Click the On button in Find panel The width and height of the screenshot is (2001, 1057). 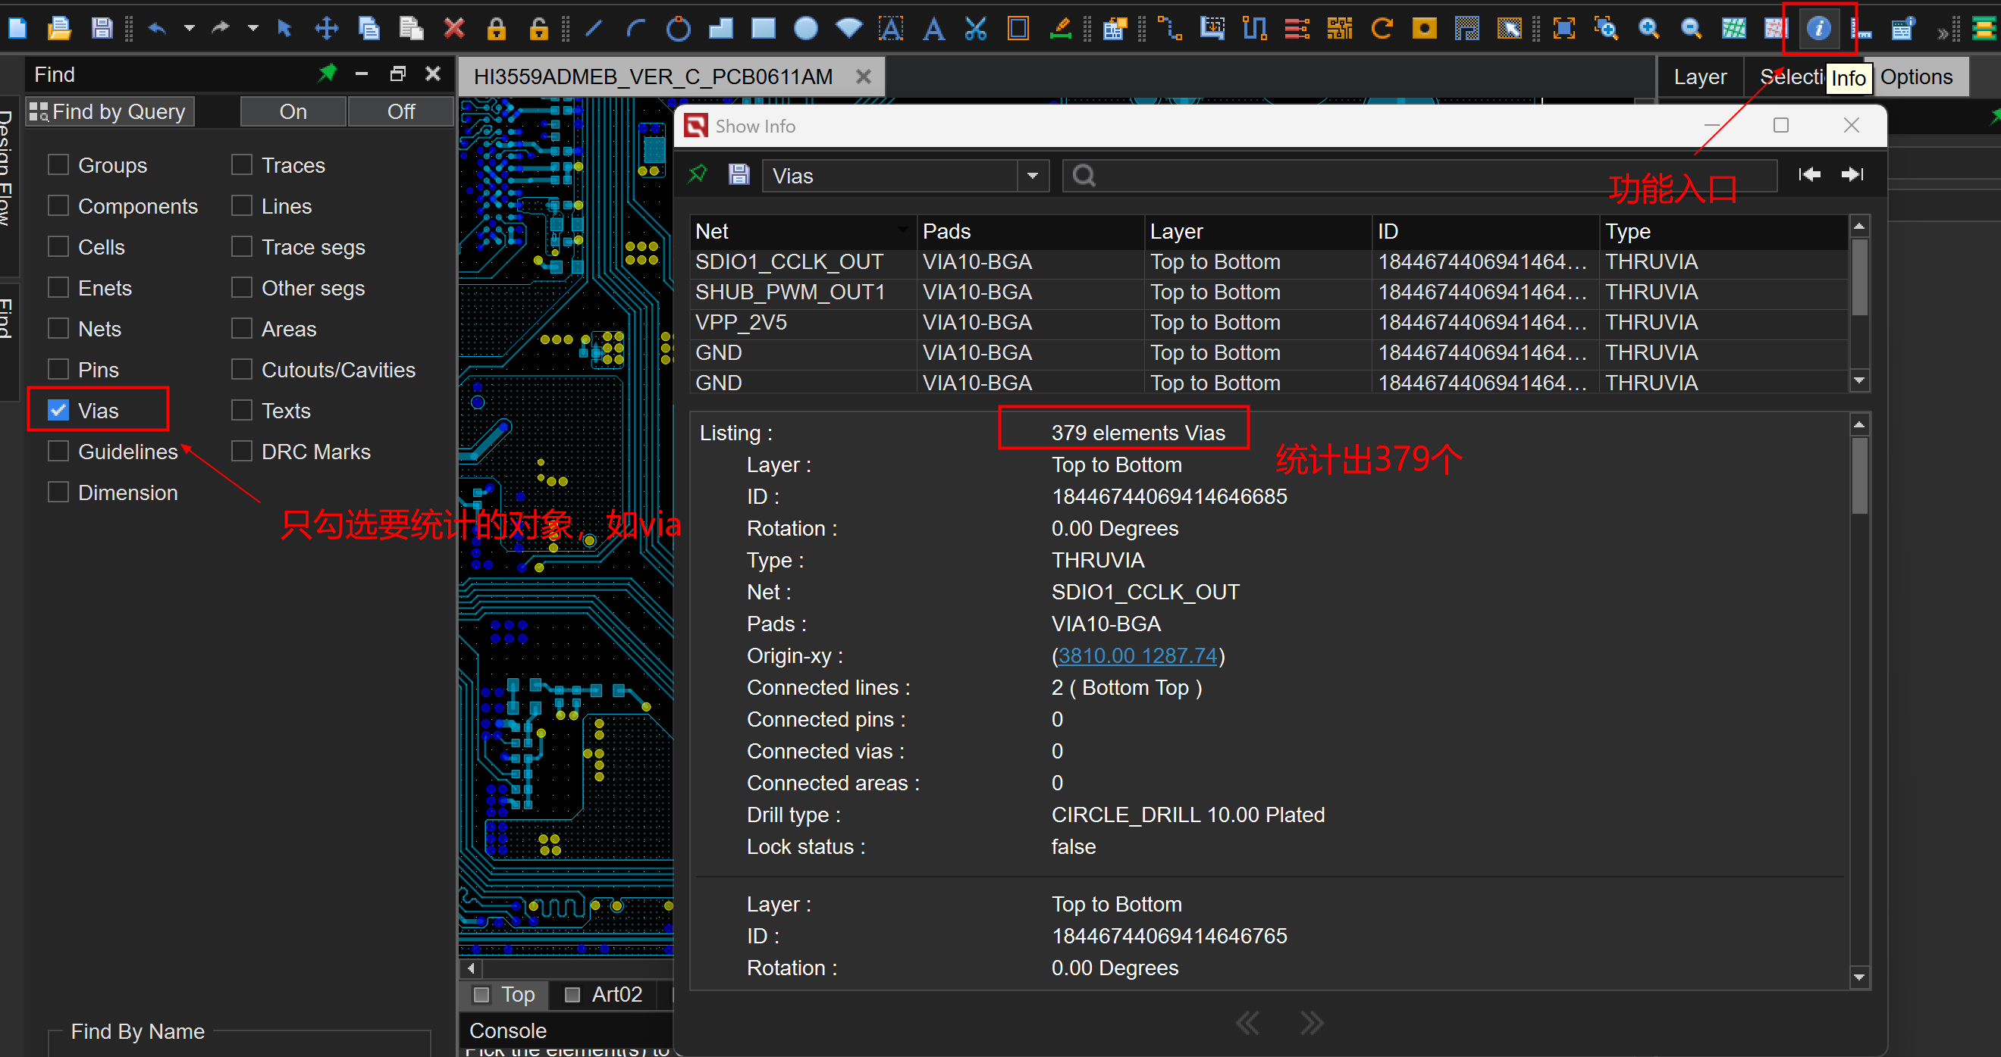293,111
